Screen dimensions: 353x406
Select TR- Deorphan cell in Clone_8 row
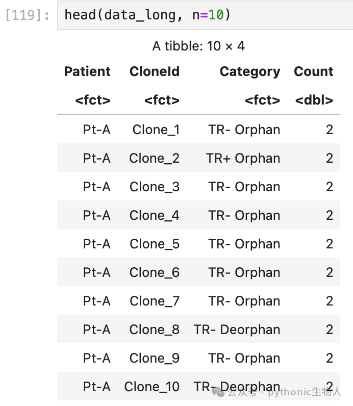click(237, 330)
